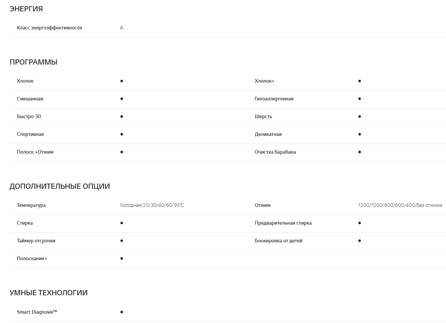The width and height of the screenshot is (446, 323).
Task: Click the bullet dot for Таймер отсрочки
Action: pos(122,241)
